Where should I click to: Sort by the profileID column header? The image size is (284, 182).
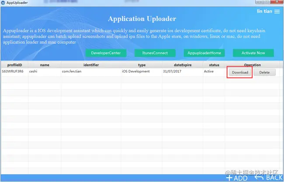[x=14, y=65]
